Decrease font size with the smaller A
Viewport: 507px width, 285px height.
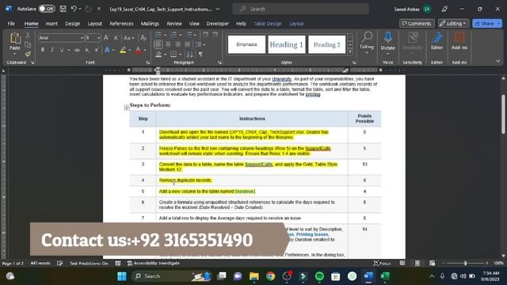116,38
